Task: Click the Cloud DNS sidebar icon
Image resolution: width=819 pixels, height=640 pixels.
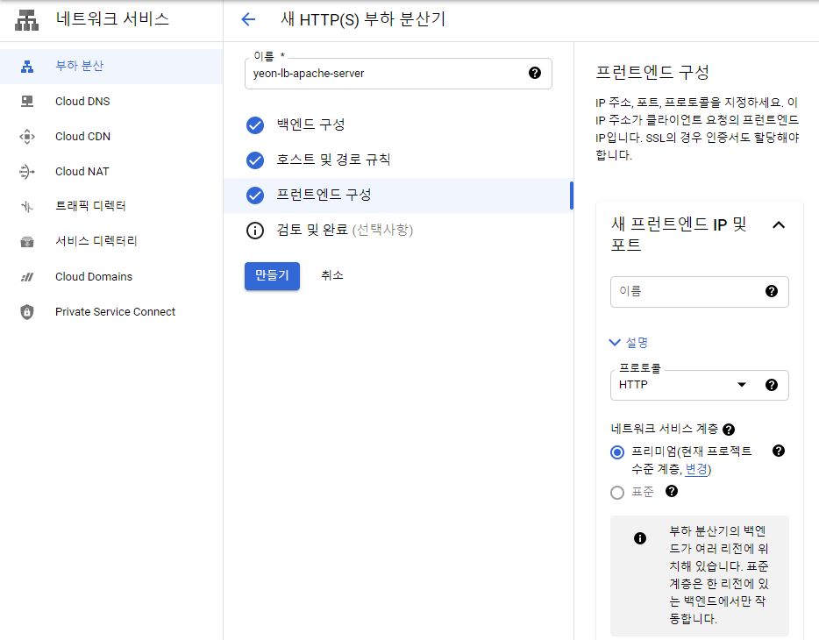Action: pos(27,102)
